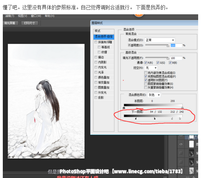
Task: Click the 打印尺寸 button
Action: tap(30, 23)
